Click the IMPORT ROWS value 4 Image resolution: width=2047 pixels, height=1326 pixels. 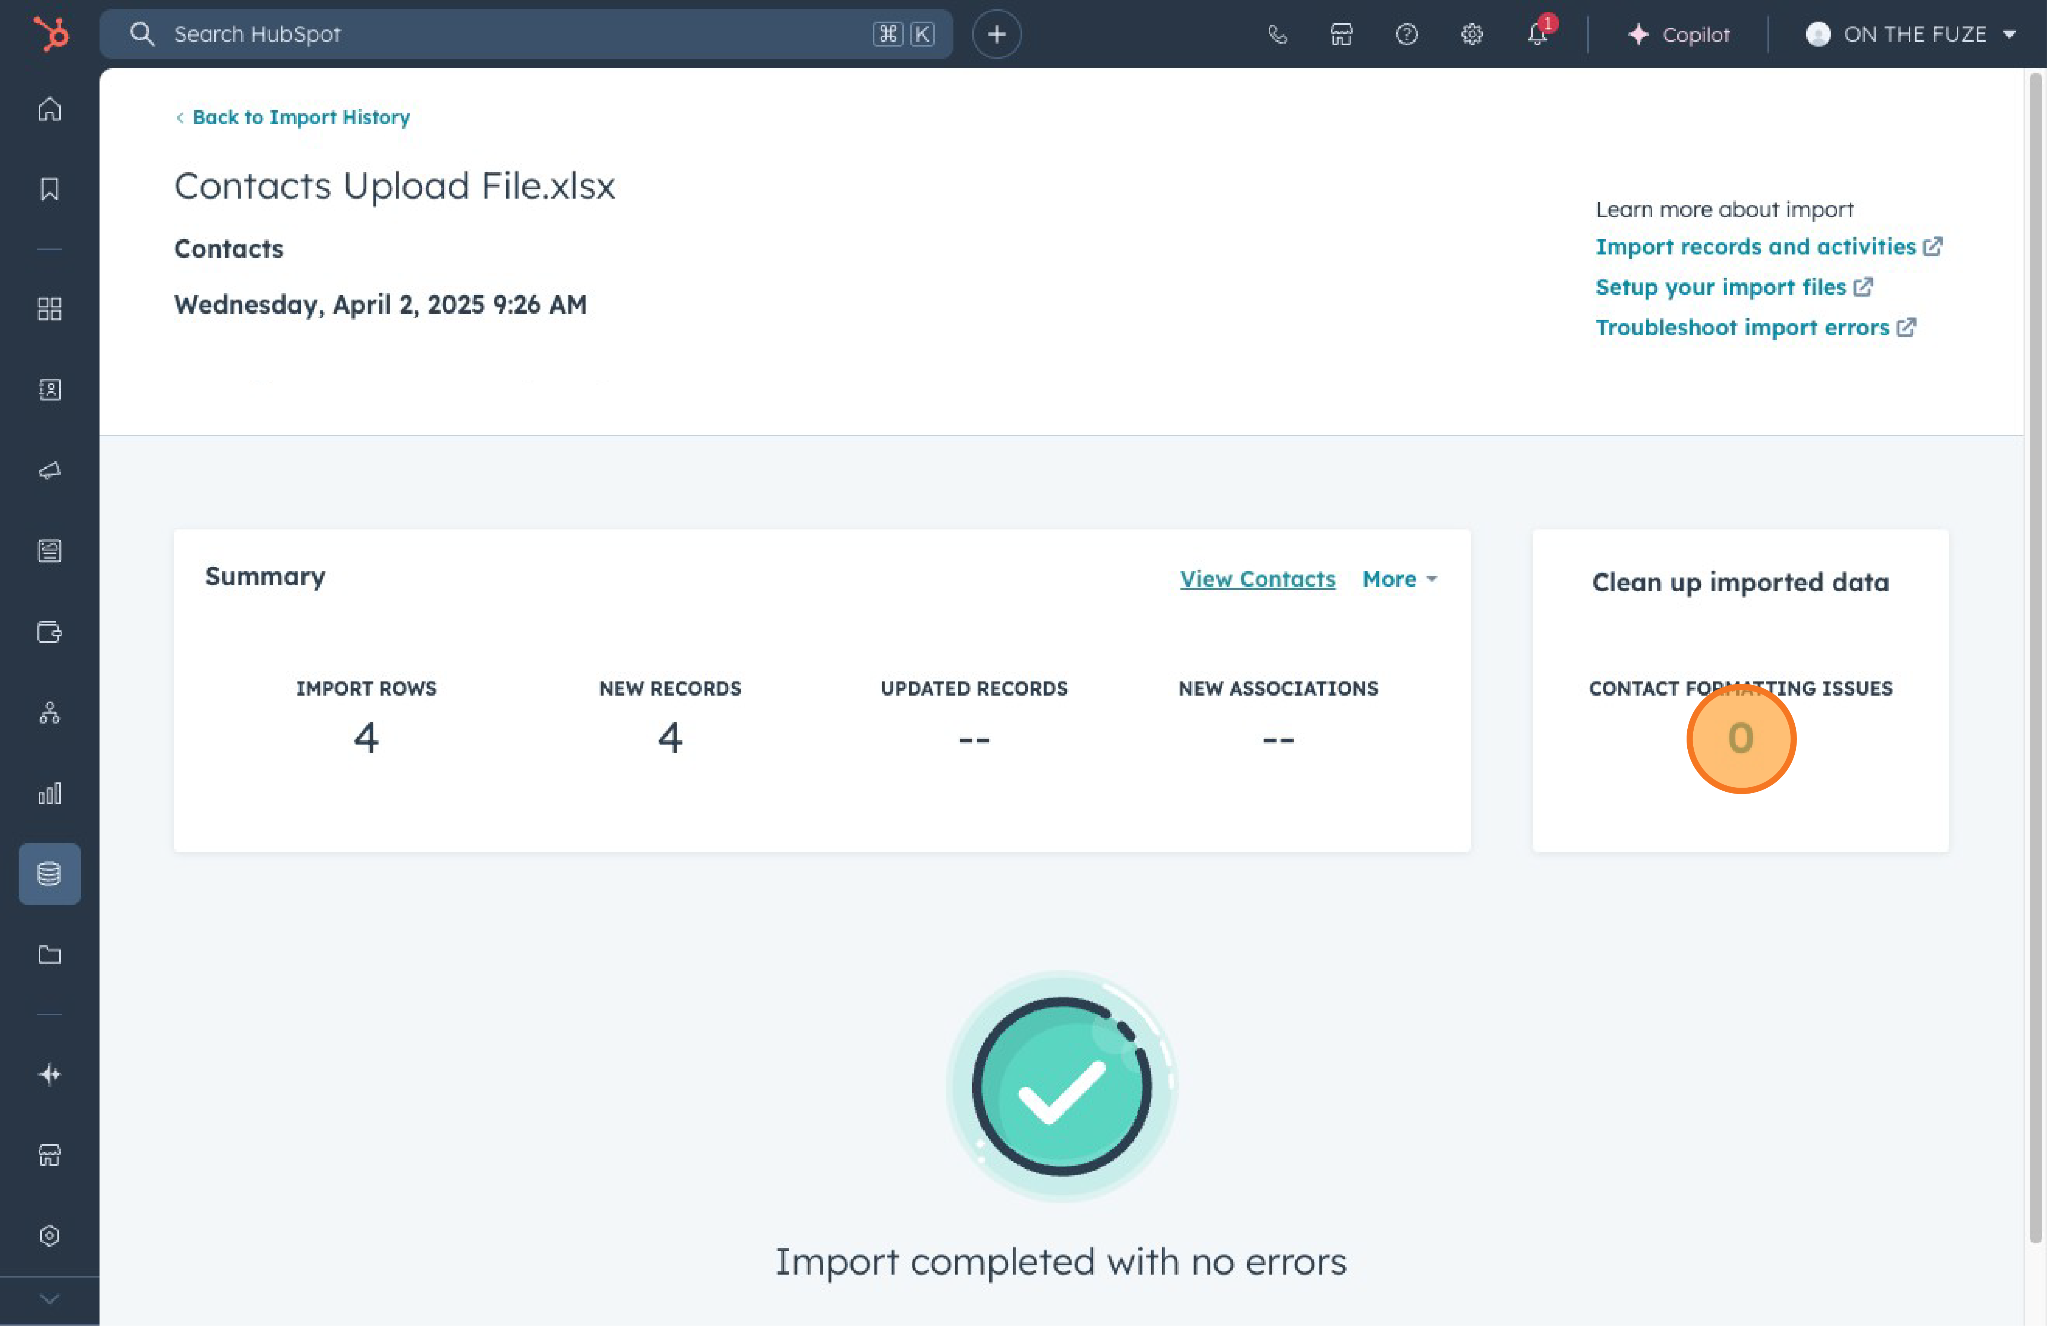tap(366, 738)
